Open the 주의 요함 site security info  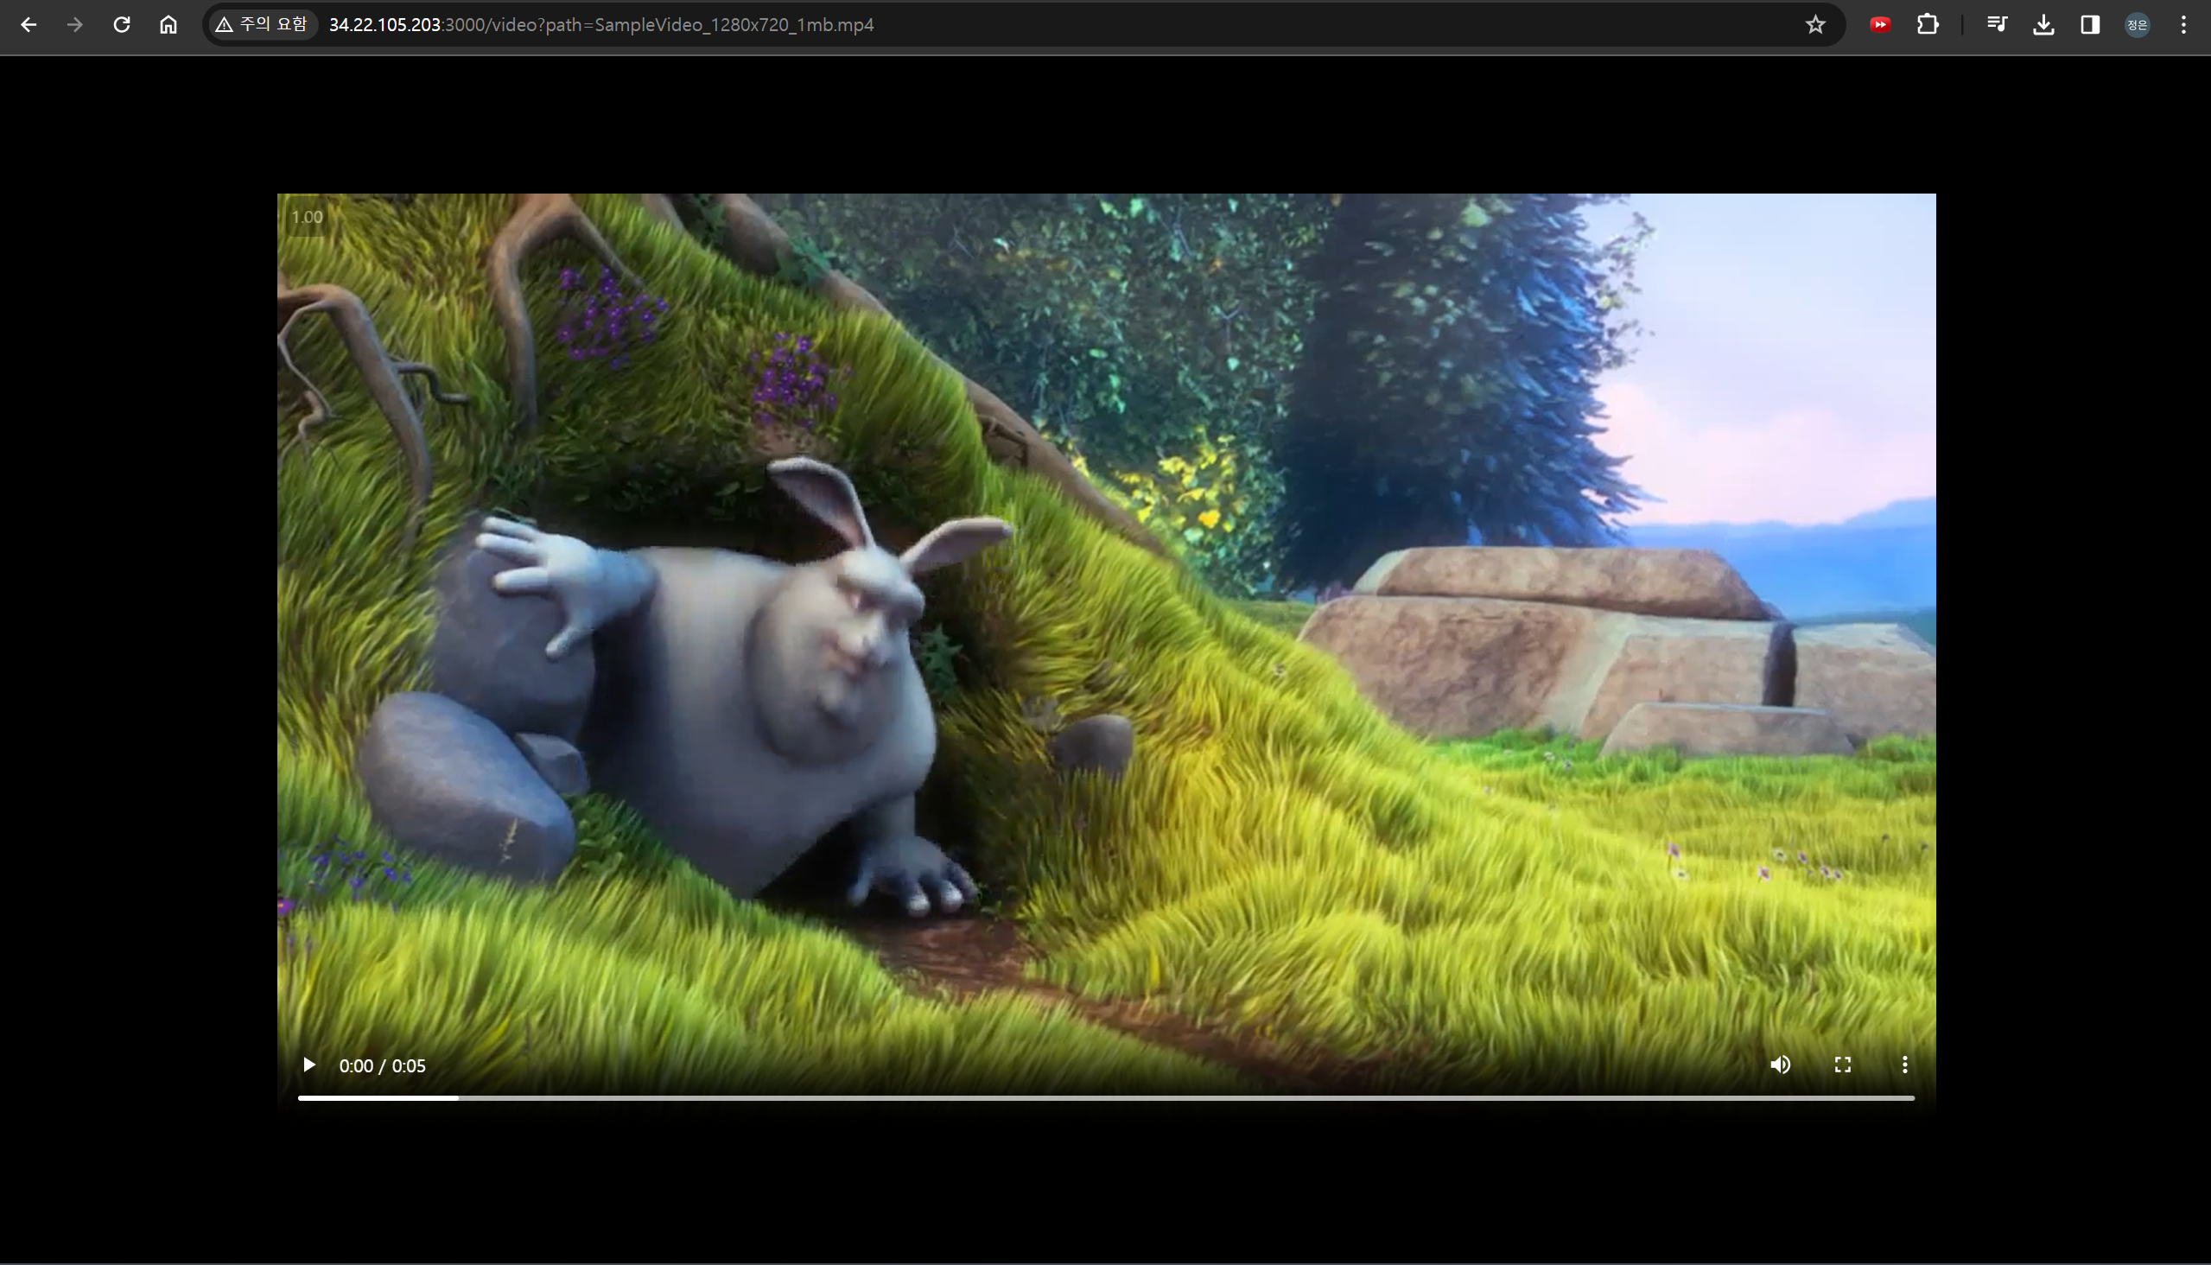(263, 25)
